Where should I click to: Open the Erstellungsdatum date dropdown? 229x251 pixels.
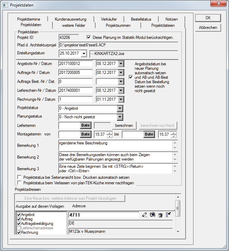[83, 54]
